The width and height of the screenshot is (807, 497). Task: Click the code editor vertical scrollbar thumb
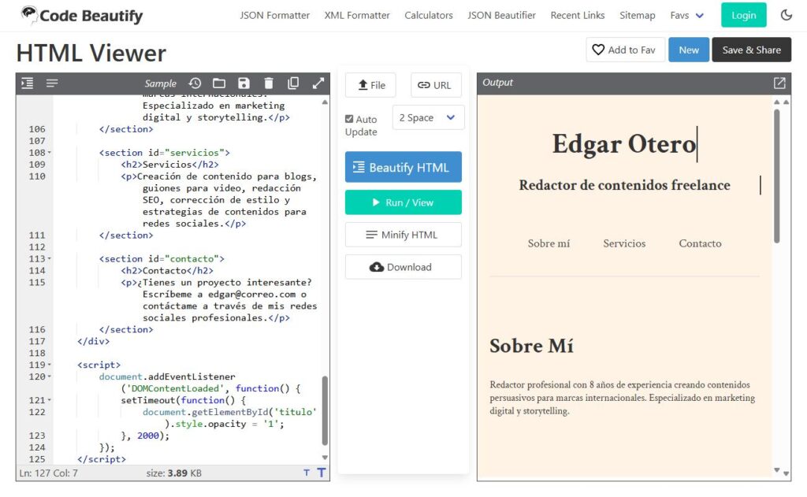click(325, 410)
